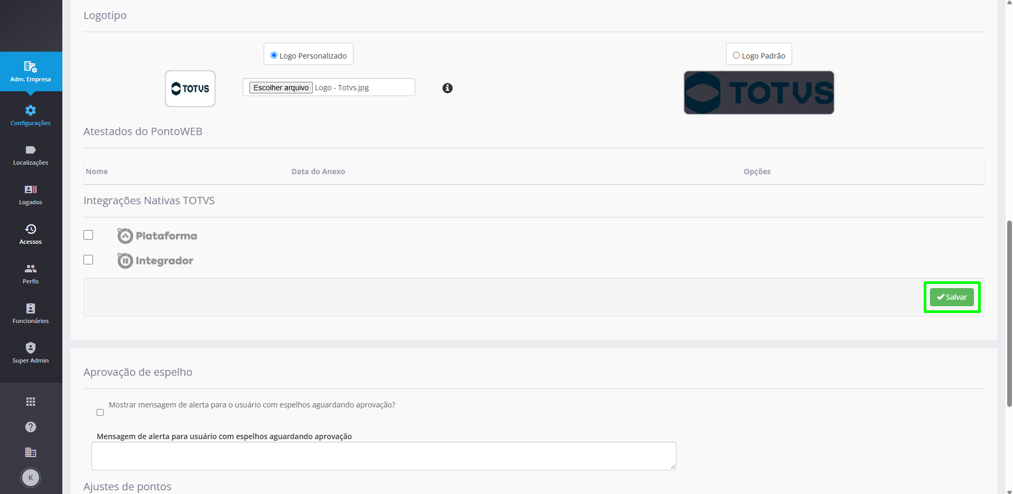
Task: Enable the Integrador integration checkbox
Action: coord(88,260)
